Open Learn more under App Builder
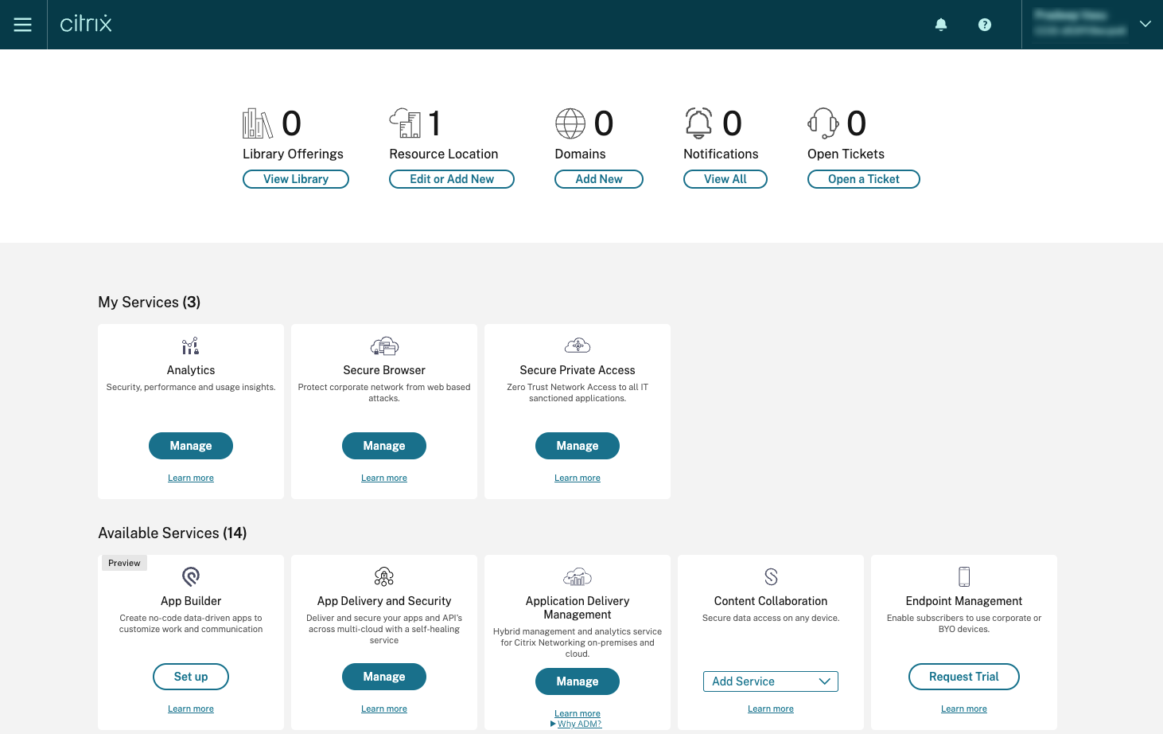 pyautogui.click(x=191, y=709)
